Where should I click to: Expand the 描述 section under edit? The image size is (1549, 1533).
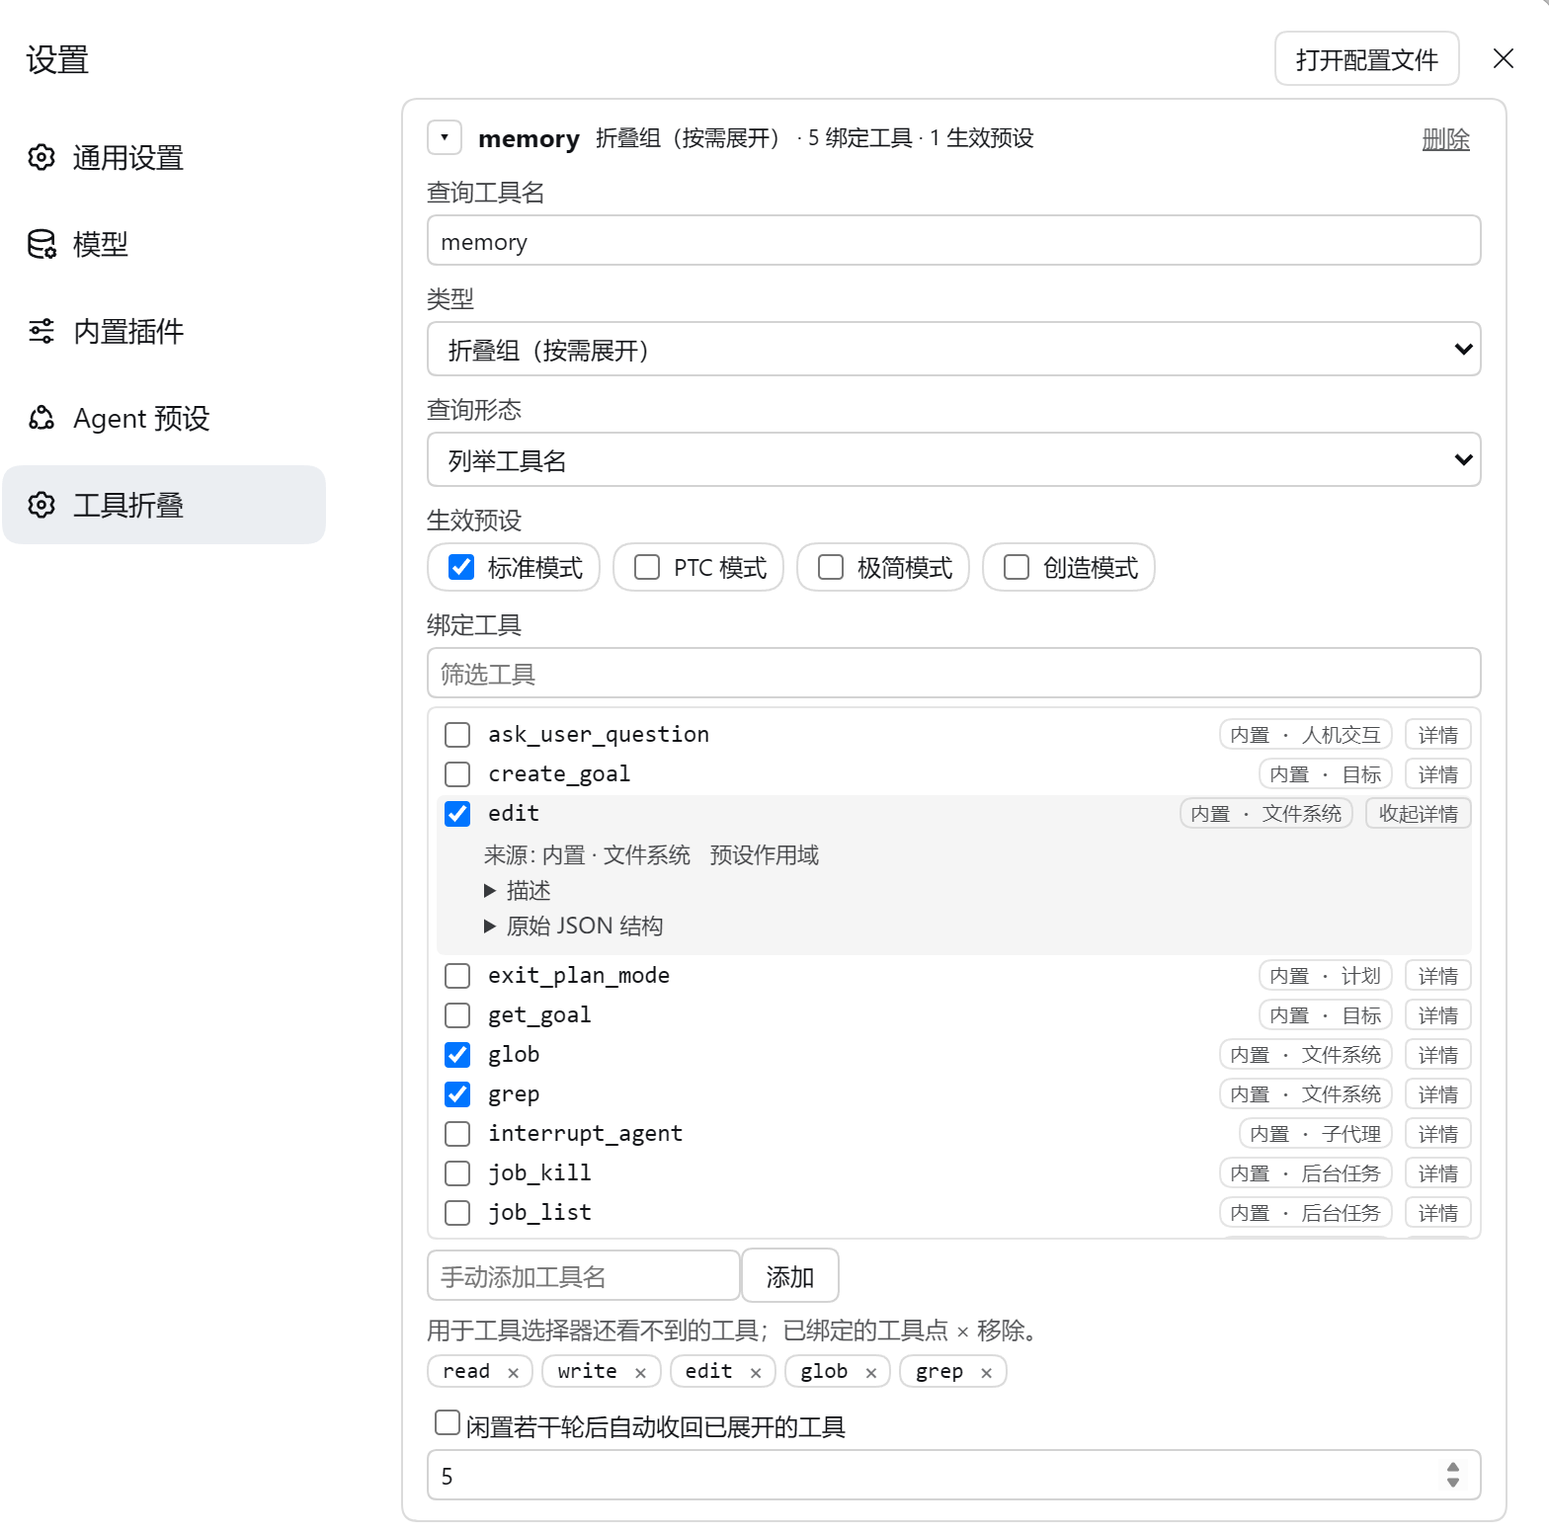[518, 891]
